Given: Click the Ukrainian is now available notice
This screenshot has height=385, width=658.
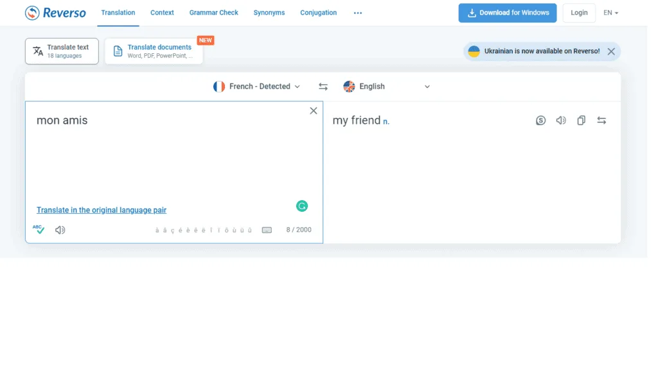Looking at the screenshot, I should 542,51.
